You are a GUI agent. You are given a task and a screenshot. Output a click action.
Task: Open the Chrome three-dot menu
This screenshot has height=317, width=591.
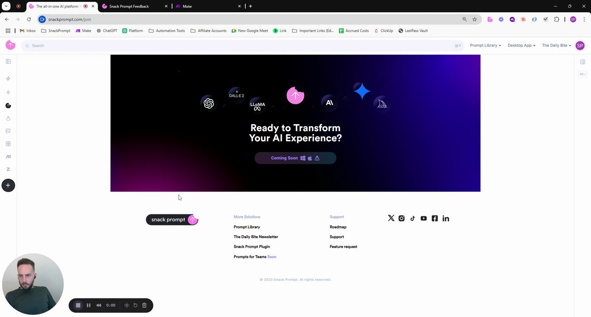[x=584, y=19]
